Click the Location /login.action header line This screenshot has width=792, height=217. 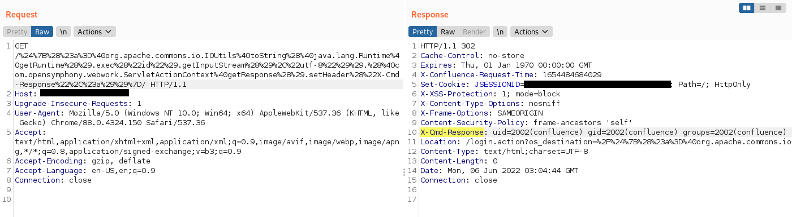[x=606, y=141]
